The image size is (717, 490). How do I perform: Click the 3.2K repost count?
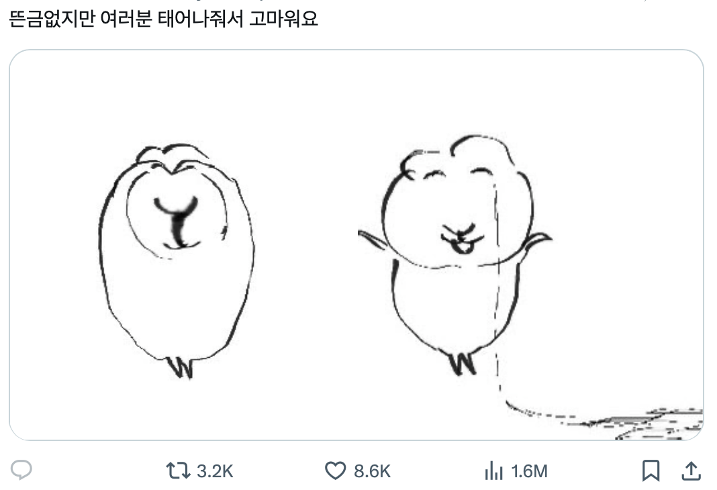pos(215,471)
